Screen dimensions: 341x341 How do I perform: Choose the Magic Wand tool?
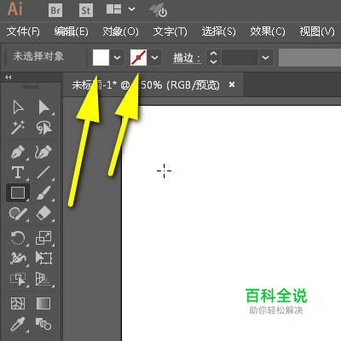18,128
